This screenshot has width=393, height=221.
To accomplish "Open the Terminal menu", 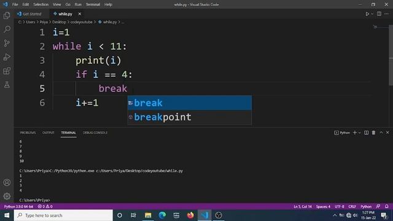I will click(93, 4).
